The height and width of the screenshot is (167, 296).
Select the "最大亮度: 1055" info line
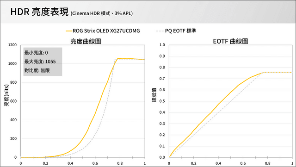coord(40,62)
